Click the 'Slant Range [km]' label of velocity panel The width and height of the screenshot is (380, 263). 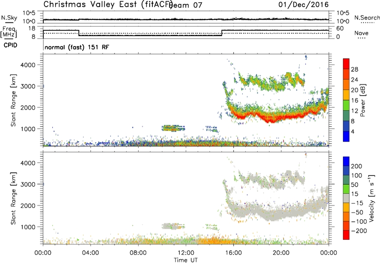13,198
